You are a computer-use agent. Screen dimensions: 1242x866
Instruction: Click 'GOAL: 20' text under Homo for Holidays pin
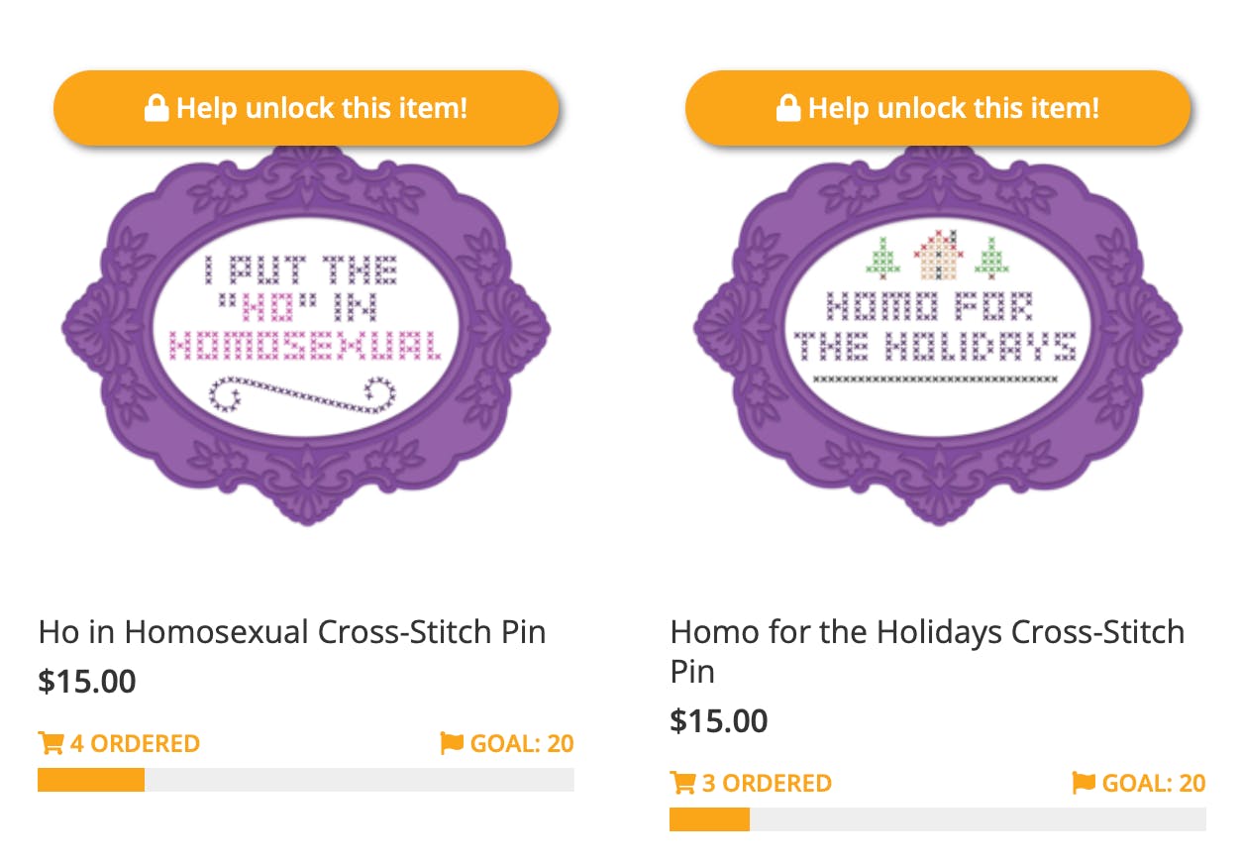[x=1154, y=783]
